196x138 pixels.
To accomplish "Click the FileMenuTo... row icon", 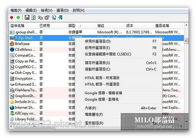I will pyautogui.click(x=12, y=90).
